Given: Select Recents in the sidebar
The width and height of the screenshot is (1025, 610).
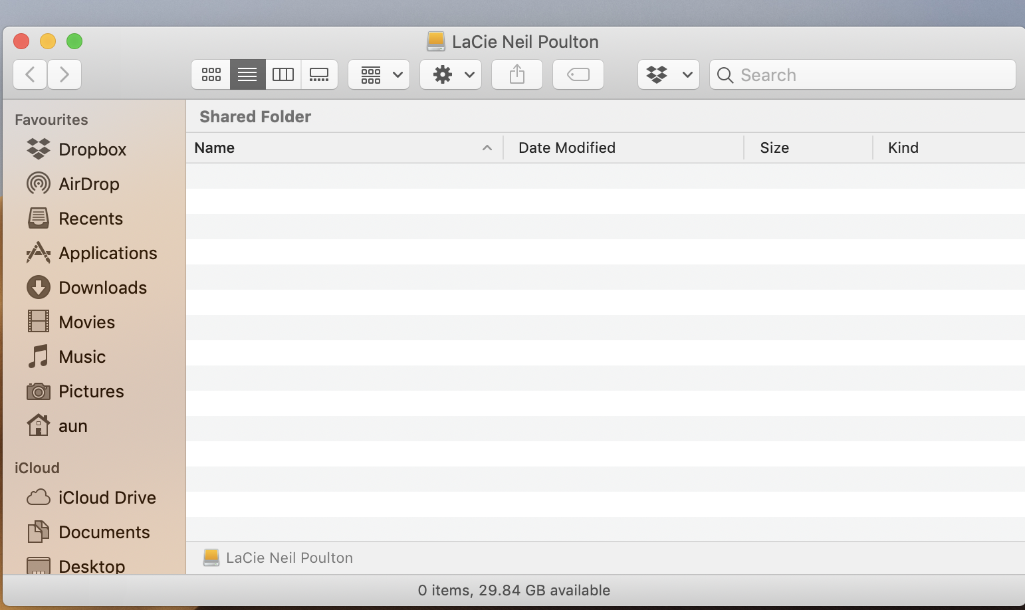Looking at the screenshot, I should (90, 219).
